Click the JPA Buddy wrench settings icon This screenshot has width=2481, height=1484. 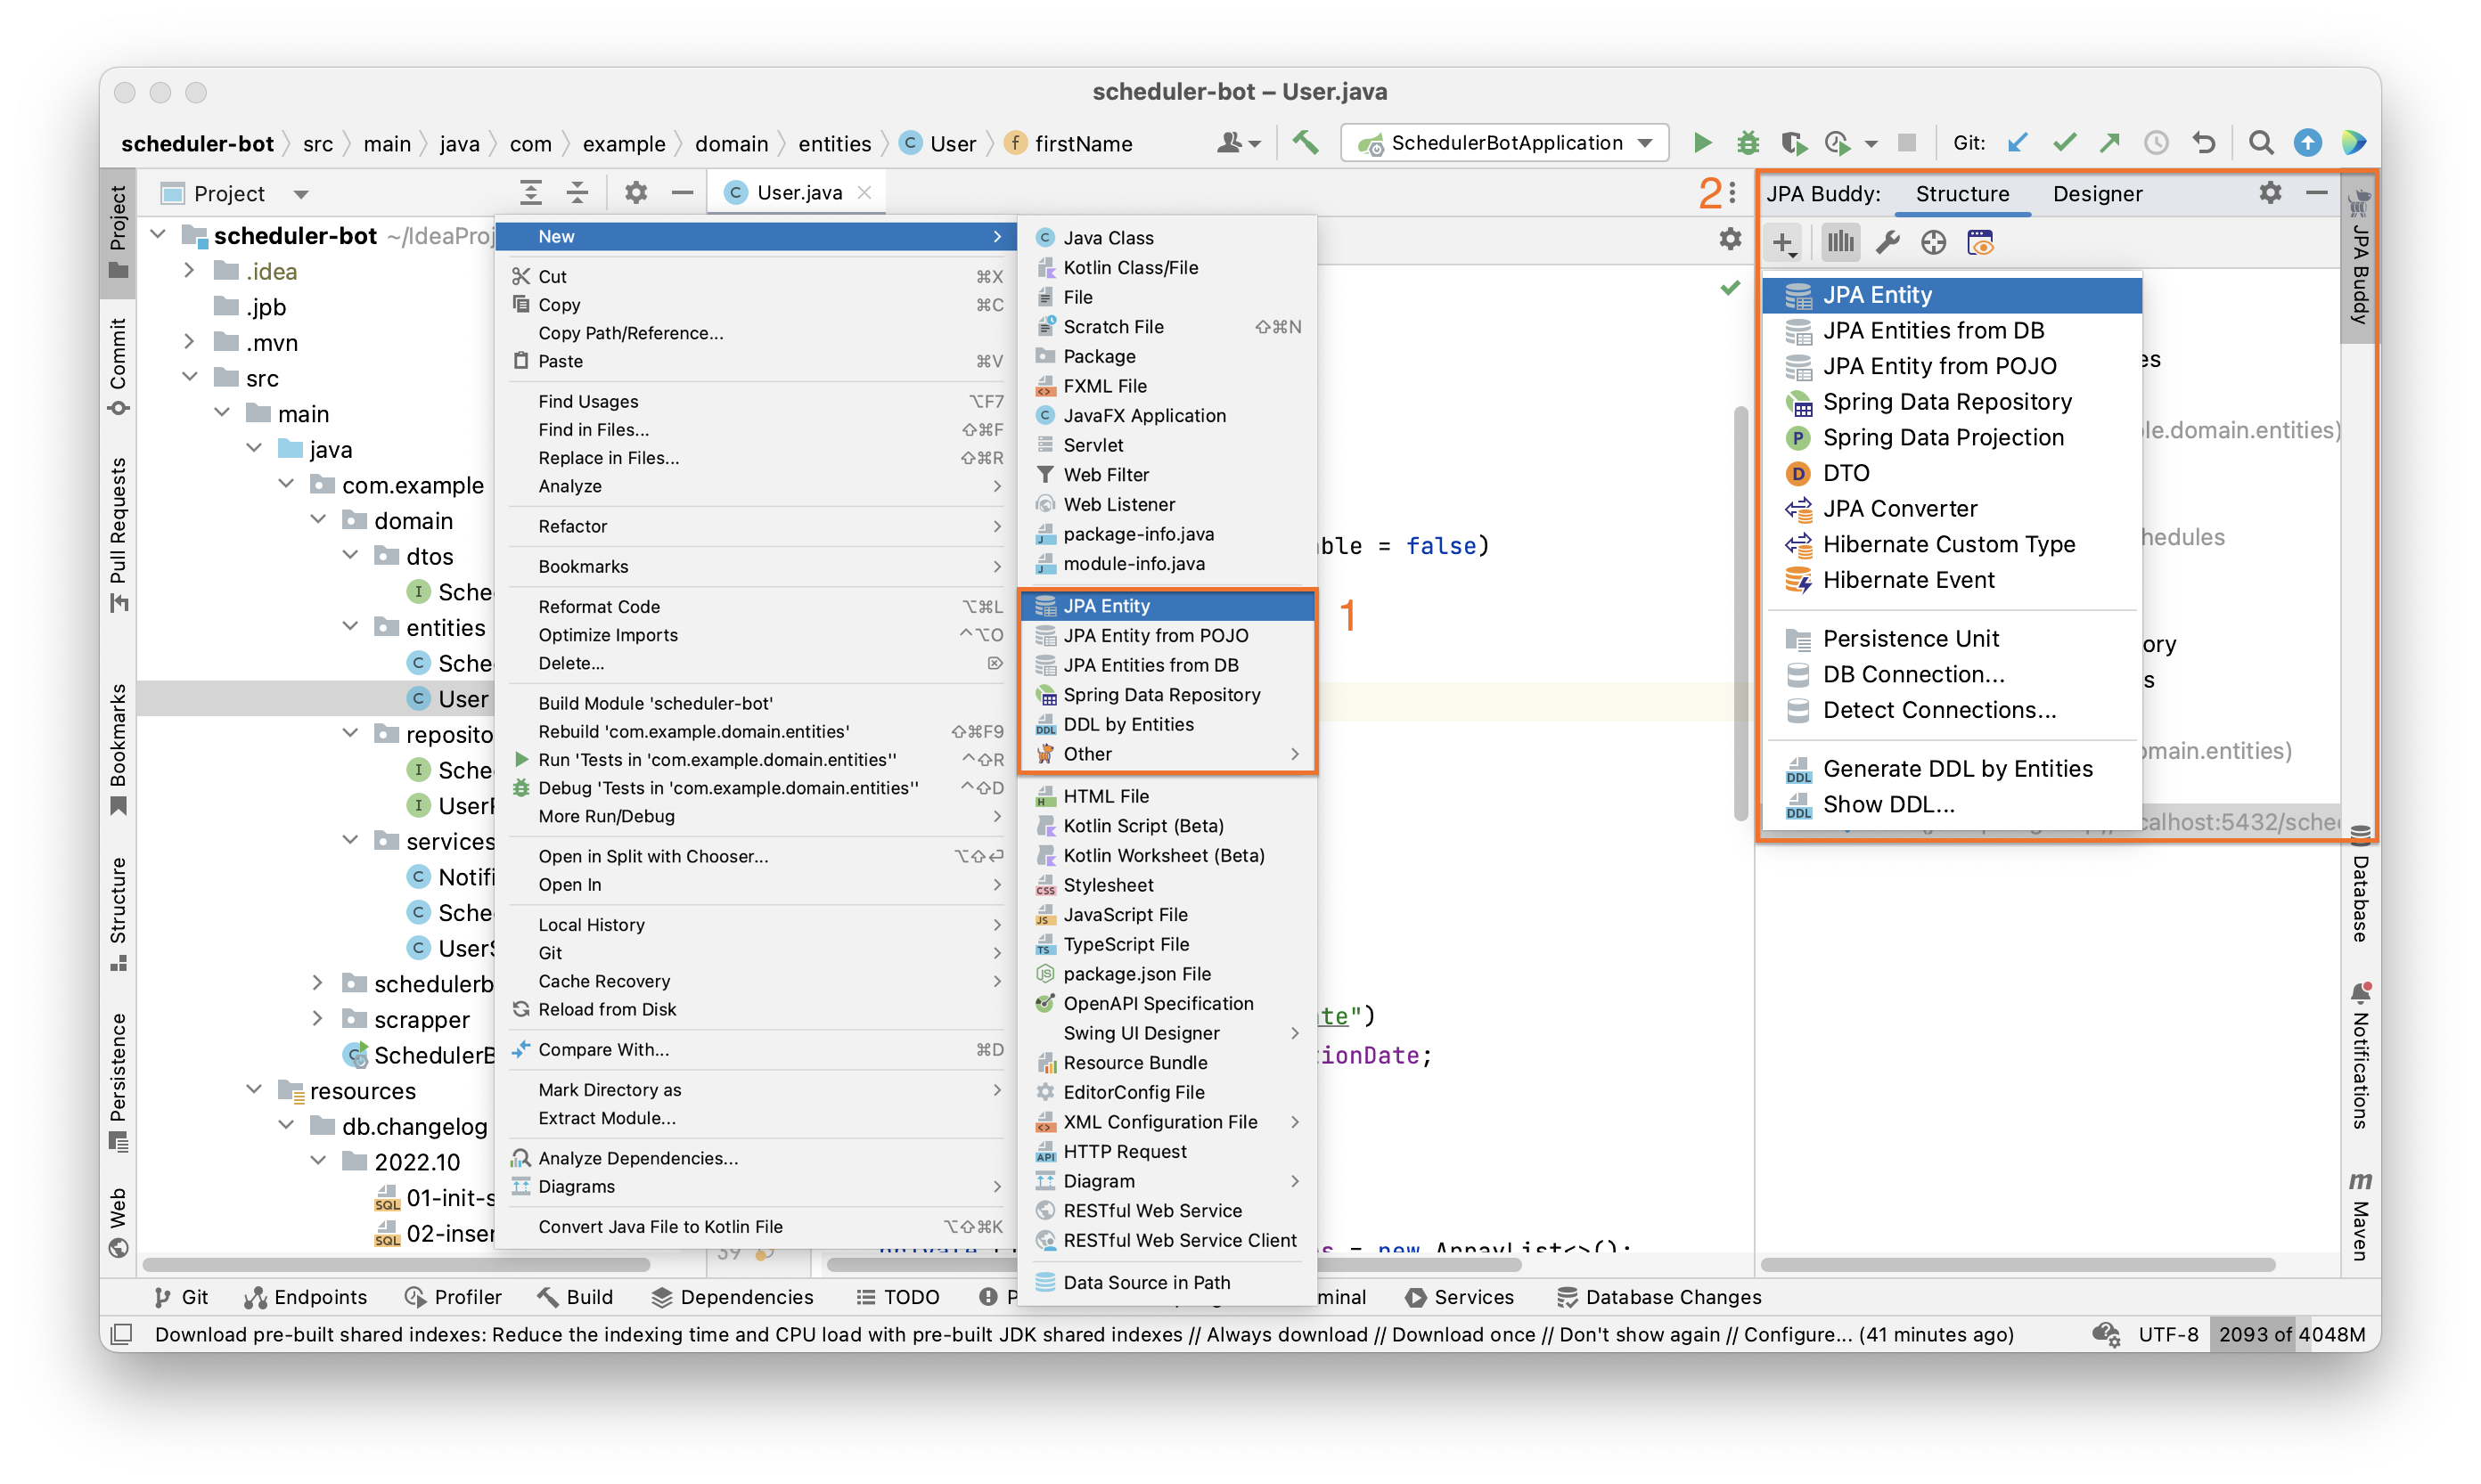pyautogui.click(x=1887, y=243)
